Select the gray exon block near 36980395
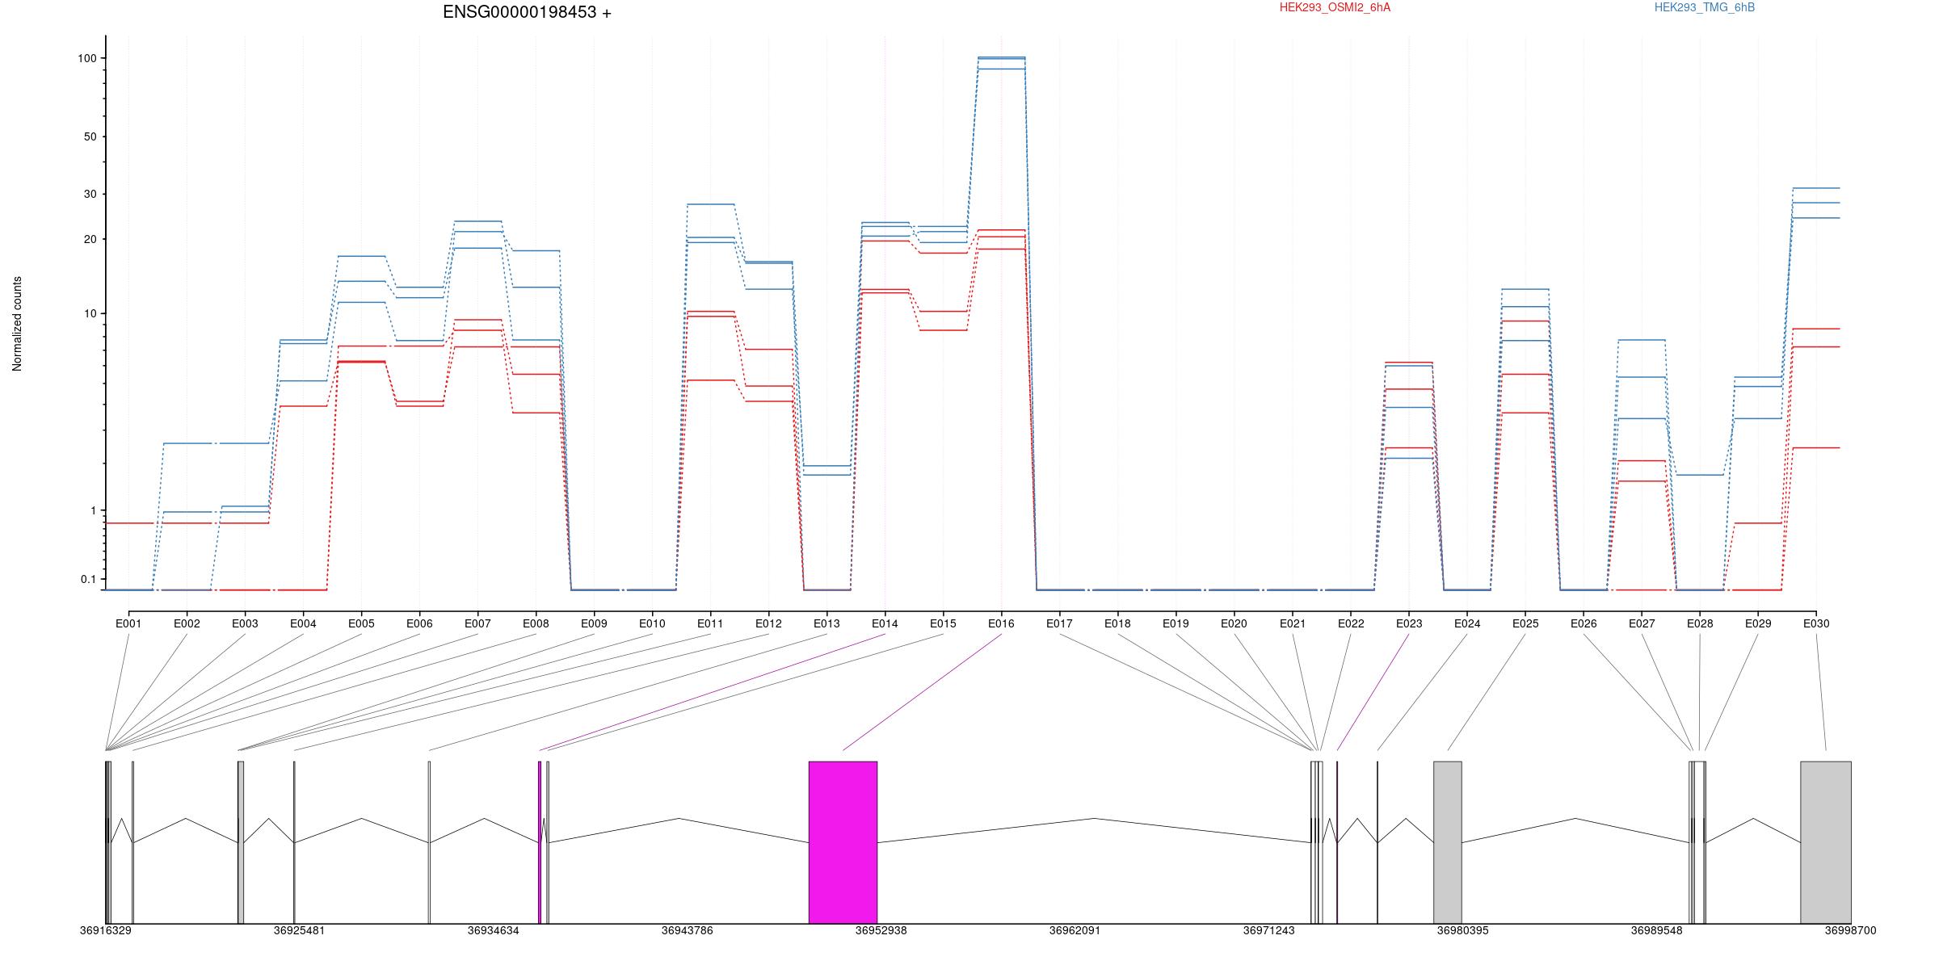This screenshot has width=1939, height=969. click(1447, 842)
